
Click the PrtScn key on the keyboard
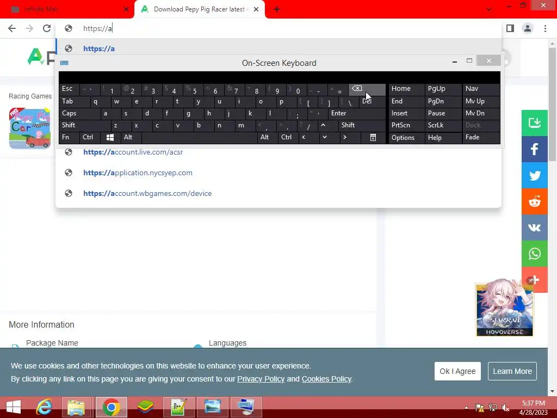(406, 125)
